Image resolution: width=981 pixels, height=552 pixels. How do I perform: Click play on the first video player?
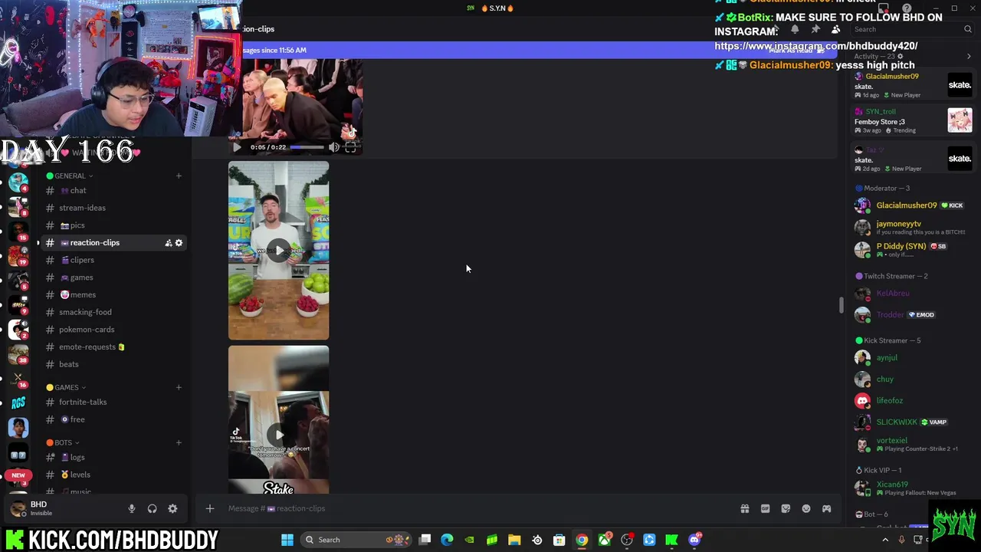coord(237,147)
